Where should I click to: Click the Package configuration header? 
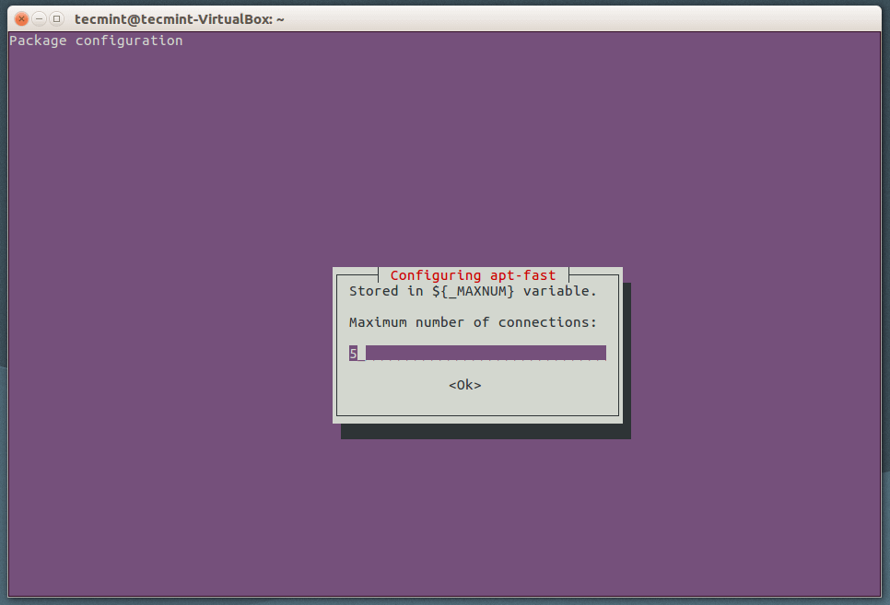94,40
